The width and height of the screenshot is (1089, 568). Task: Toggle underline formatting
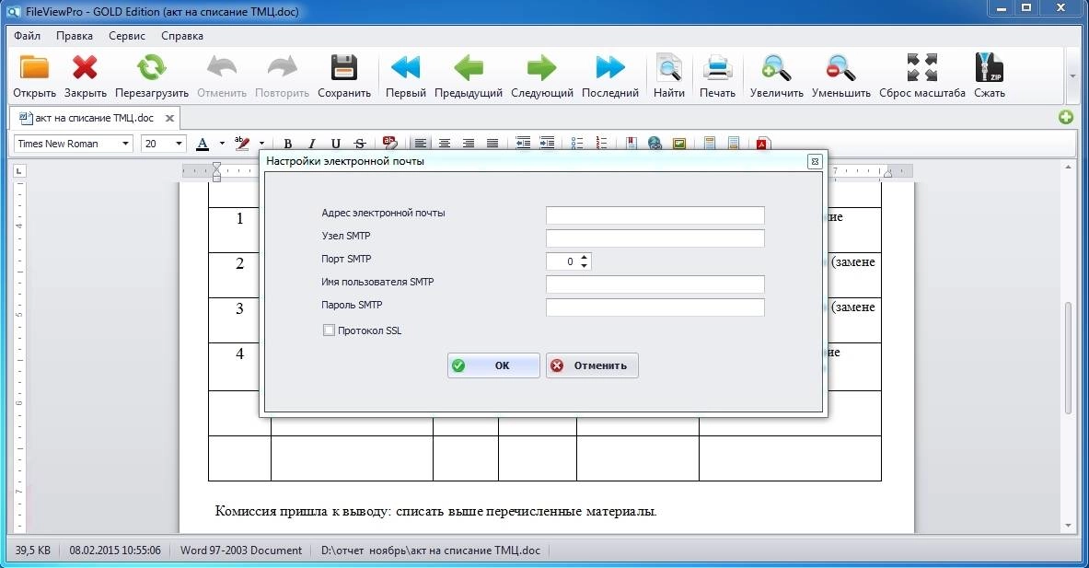tap(335, 144)
